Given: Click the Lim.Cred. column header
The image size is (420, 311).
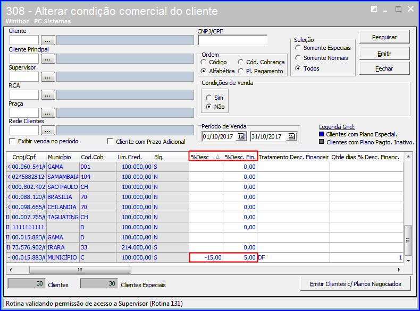Looking at the screenshot, I should (135, 157).
